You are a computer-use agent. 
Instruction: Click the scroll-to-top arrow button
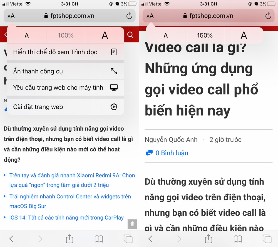pyautogui.click(x=132, y=224)
